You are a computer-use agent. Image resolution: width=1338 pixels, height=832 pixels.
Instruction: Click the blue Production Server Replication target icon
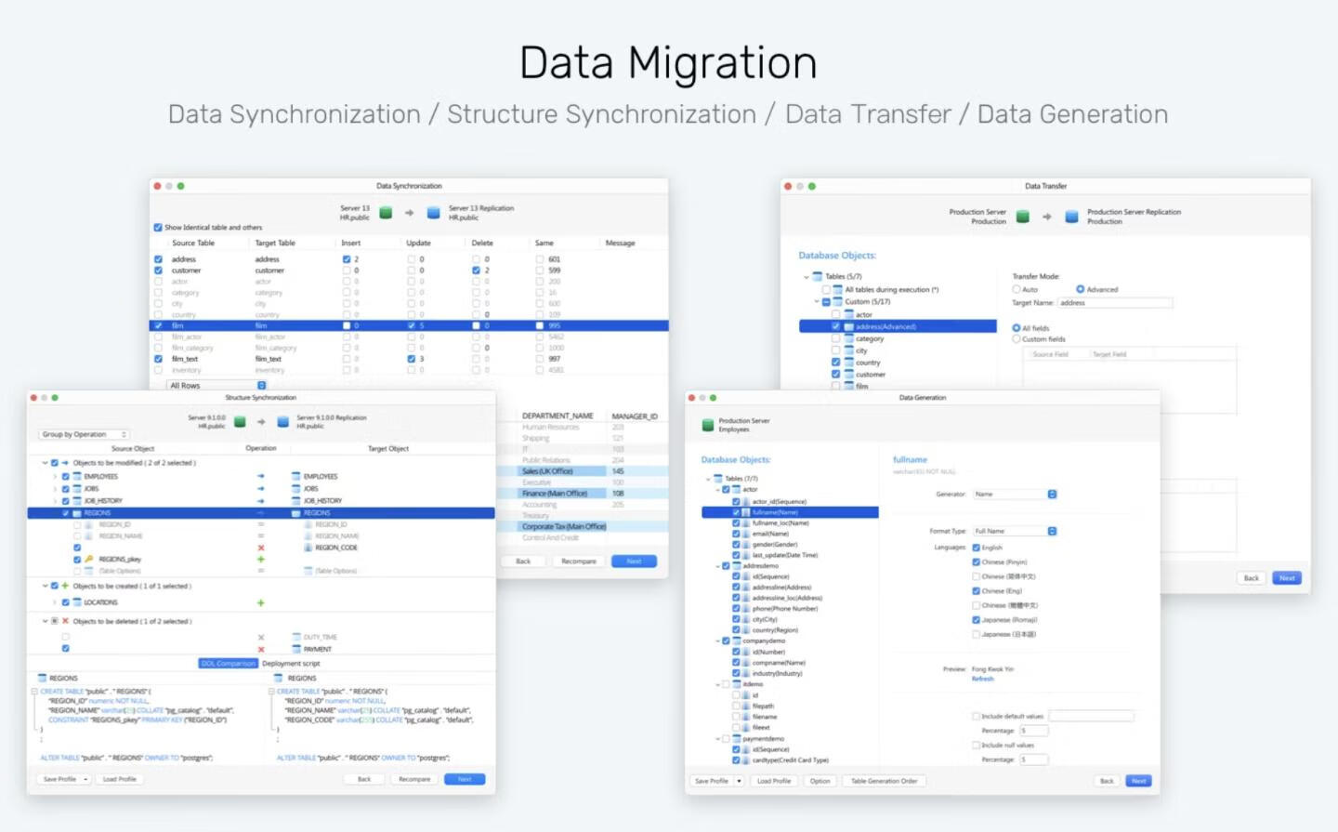click(x=1071, y=217)
